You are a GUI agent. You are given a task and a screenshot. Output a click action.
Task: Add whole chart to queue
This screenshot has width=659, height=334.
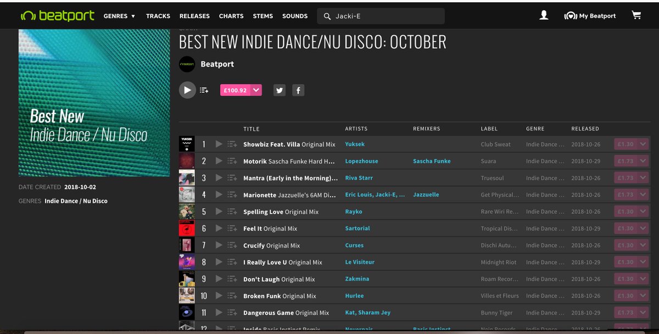[204, 90]
